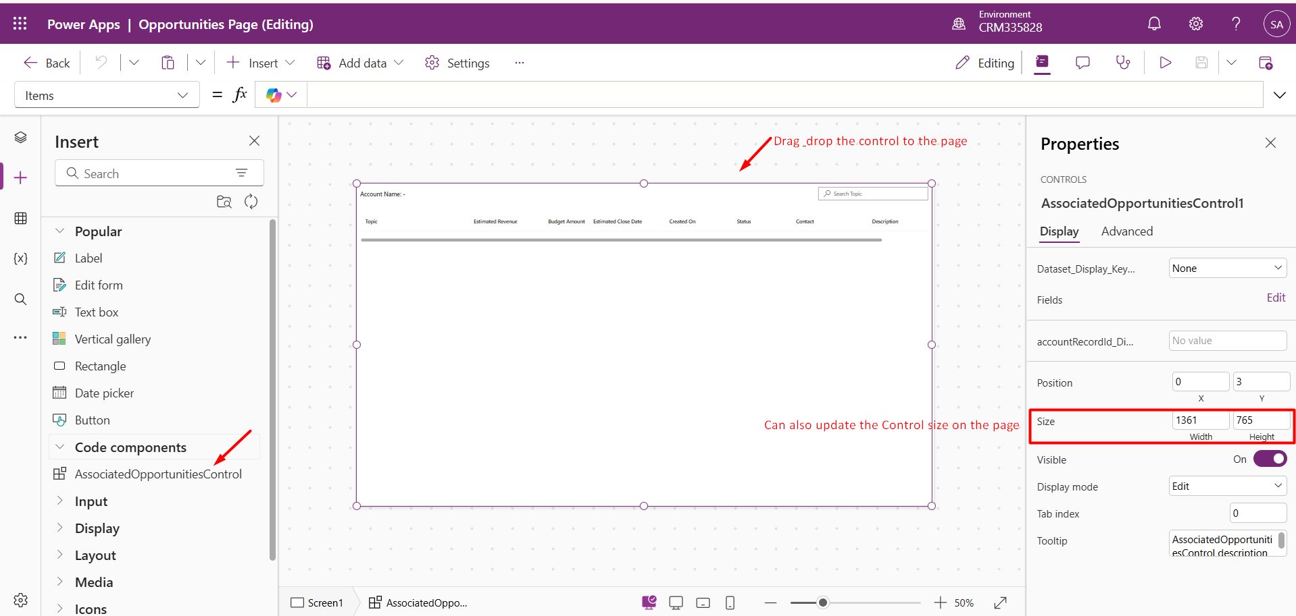The image size is (1296, 616).
Task: Open the Items property dropdown
Action: (x=107, y=95)
